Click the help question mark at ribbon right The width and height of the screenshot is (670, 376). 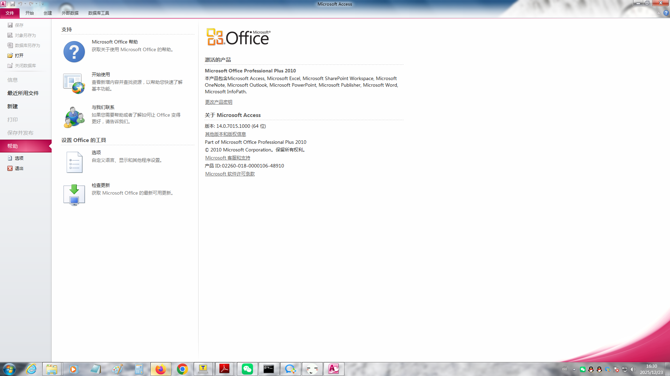point(666,13)
